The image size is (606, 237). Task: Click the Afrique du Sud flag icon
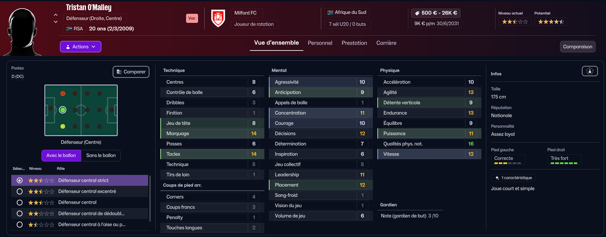click(330, 13)
